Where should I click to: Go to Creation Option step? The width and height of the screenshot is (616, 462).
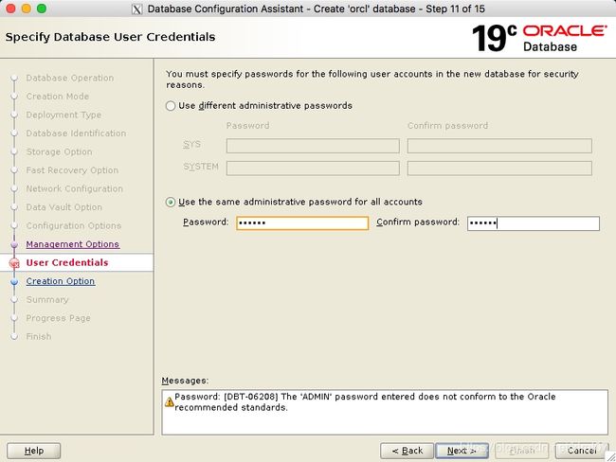61,281
